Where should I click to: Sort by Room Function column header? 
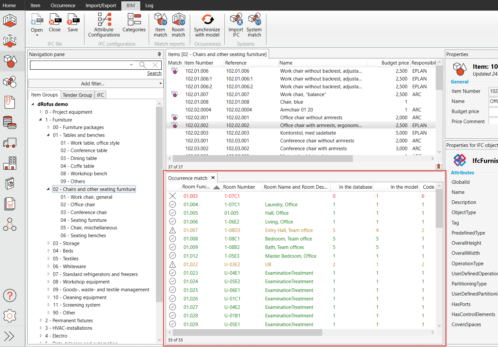(196, 187)
